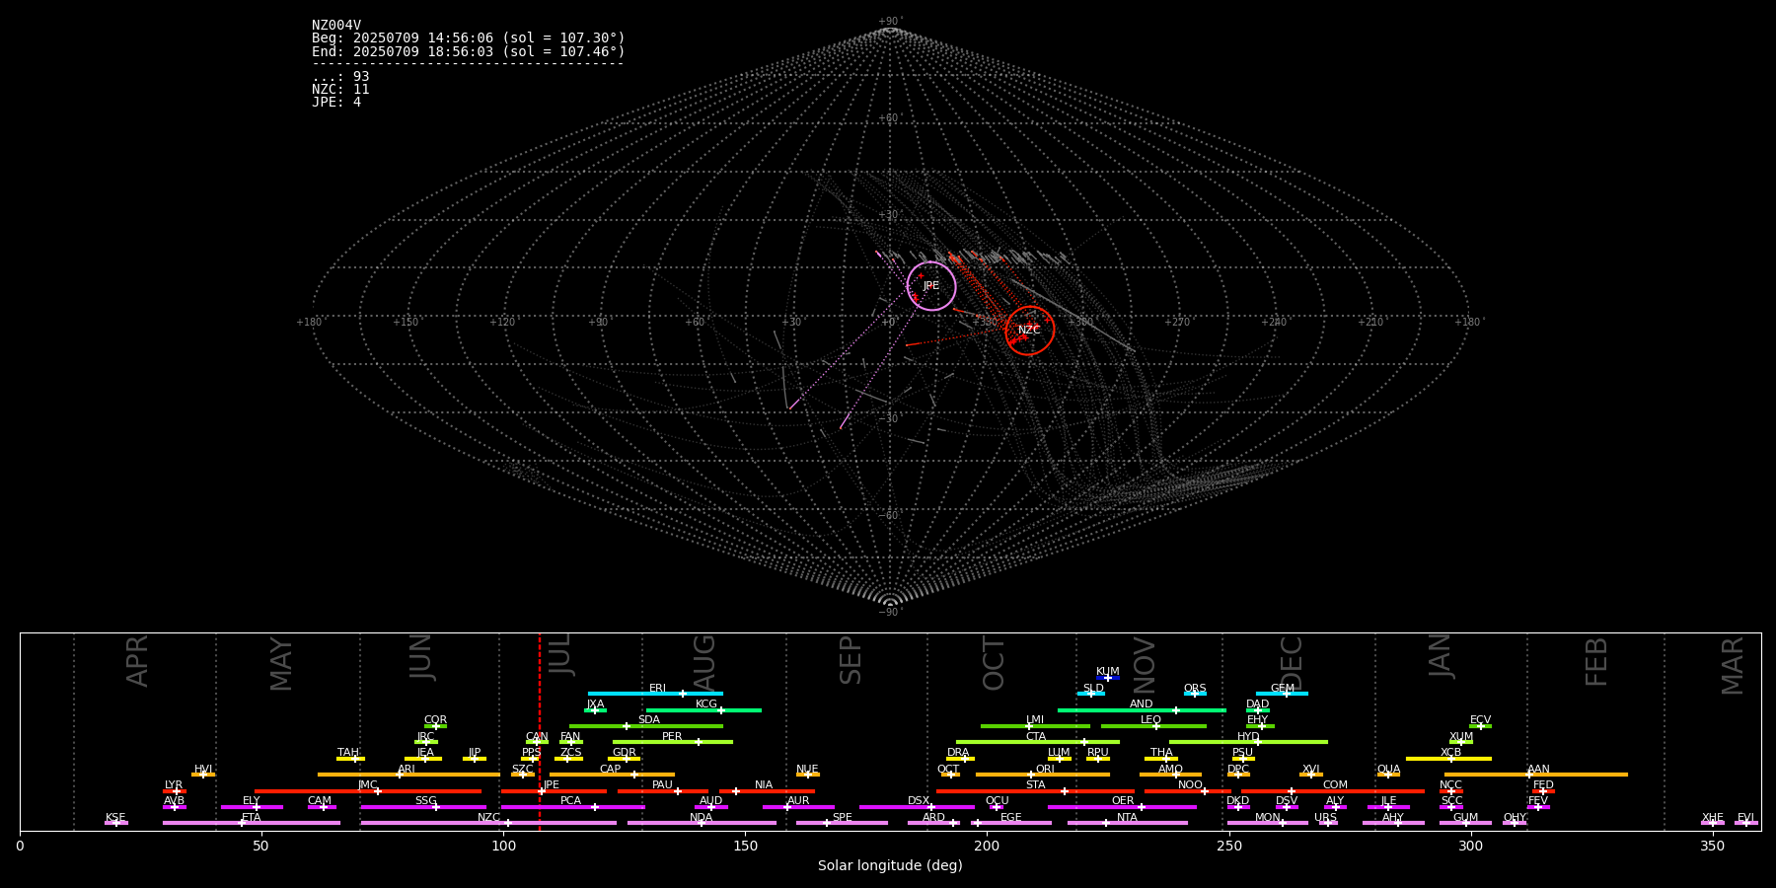Select the NDA shower label
Image resolution: width=1776 pixels, height=888 pixels.
click(x=701, y=818)
